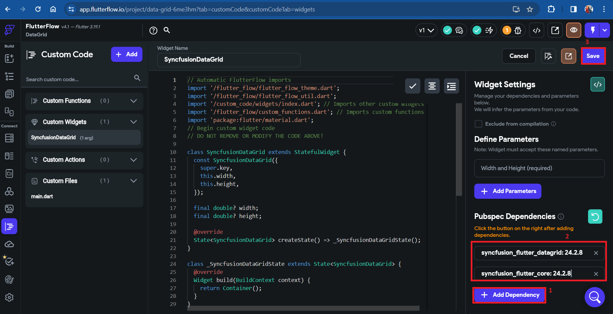
Task: Click the Pubspec Dependencies info icon
Action: (x=561, y=217)
